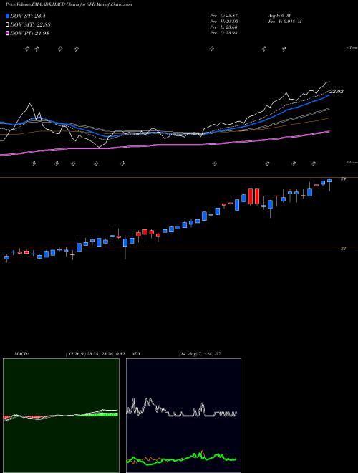Click the '<Tops' marker label

(352, 48)
